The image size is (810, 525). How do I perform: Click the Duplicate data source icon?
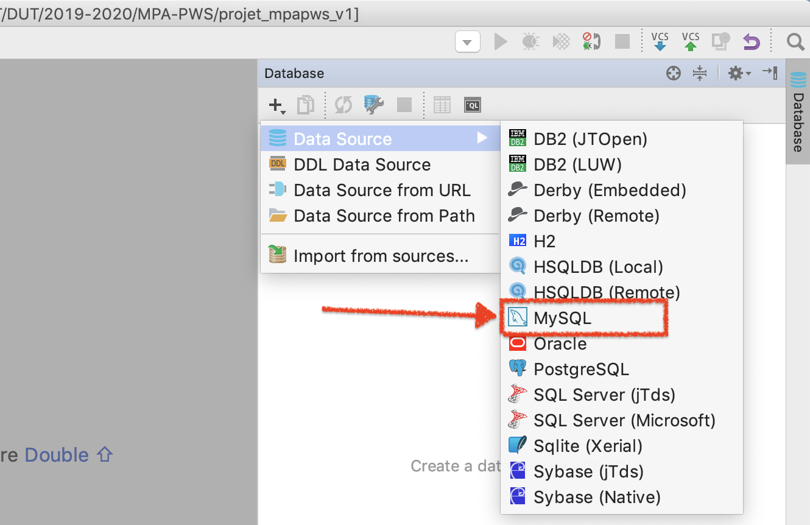(x=305, y=105)
